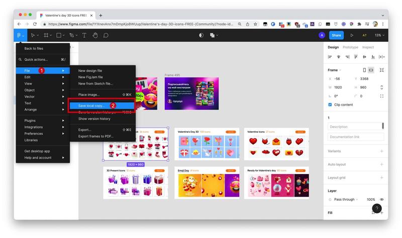Viewport: 402px width, 238px height.
Task: Open Quick actions search
Action: click(43, 59)
